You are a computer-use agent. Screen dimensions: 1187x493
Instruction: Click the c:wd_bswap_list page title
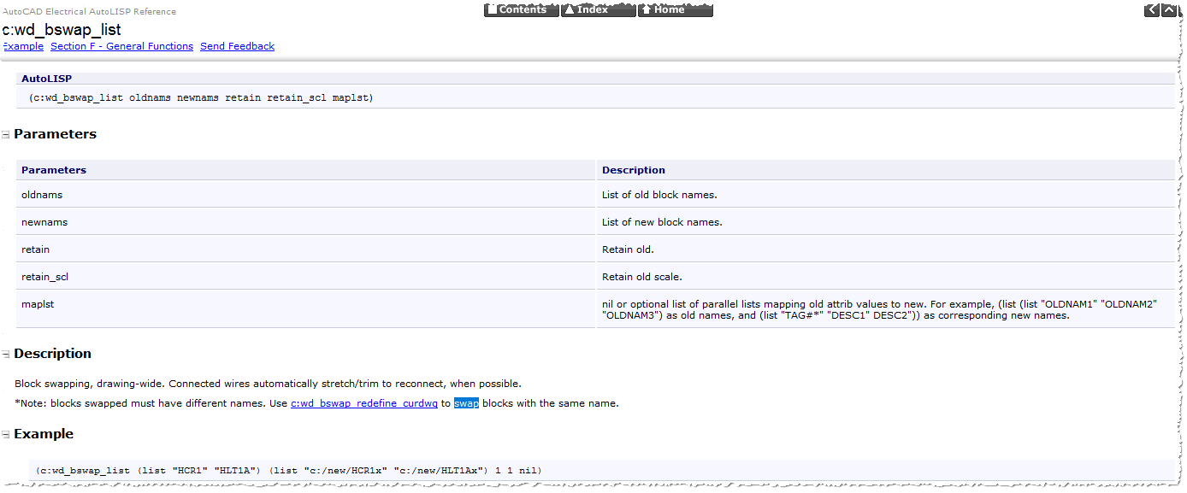pyautogui.click(x=62, y=29)
